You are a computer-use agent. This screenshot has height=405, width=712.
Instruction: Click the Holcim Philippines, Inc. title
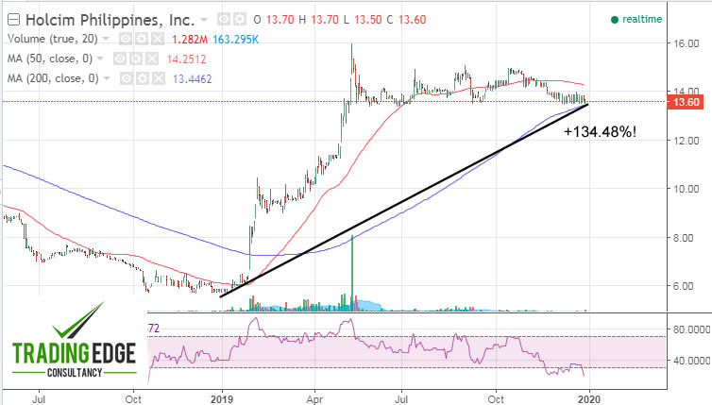[x=110, y=20]
